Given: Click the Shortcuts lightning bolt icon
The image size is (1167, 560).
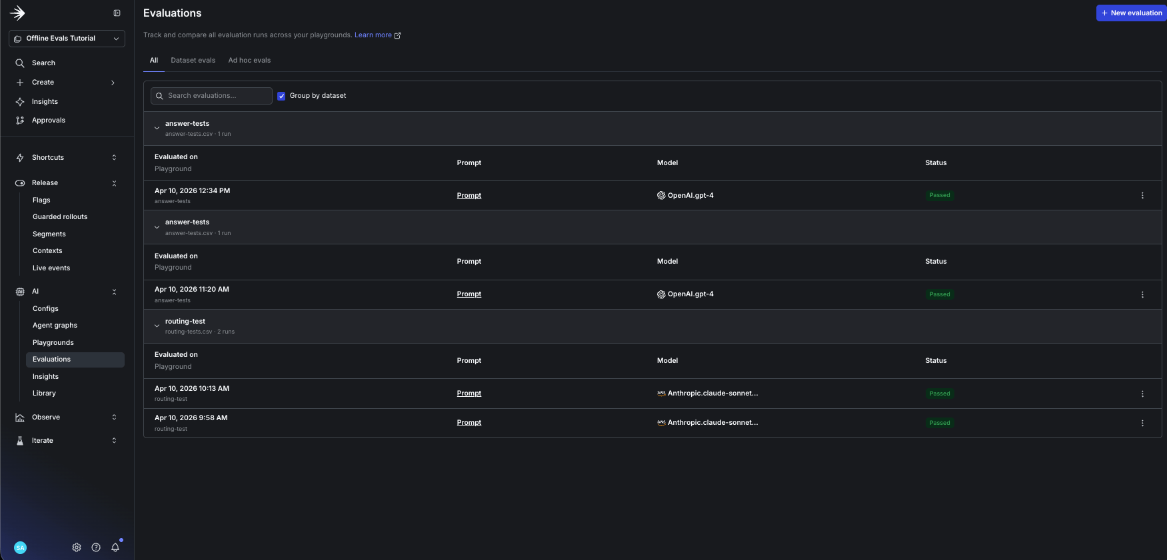Looking at the screenshot, I should (x=20, y=158).
